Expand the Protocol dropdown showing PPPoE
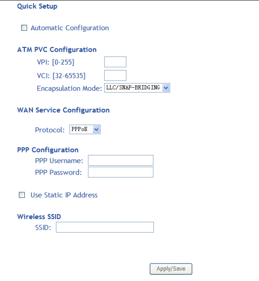This screenshot has height=281, width=259. (85, 129)
